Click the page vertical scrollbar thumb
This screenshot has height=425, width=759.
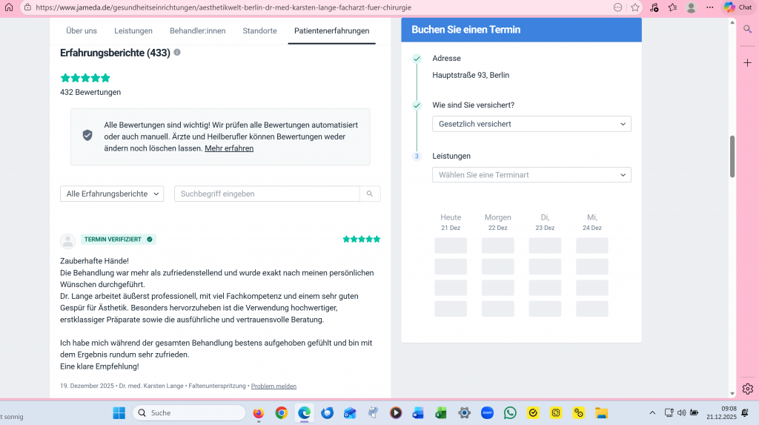click(x=732, y=156)
